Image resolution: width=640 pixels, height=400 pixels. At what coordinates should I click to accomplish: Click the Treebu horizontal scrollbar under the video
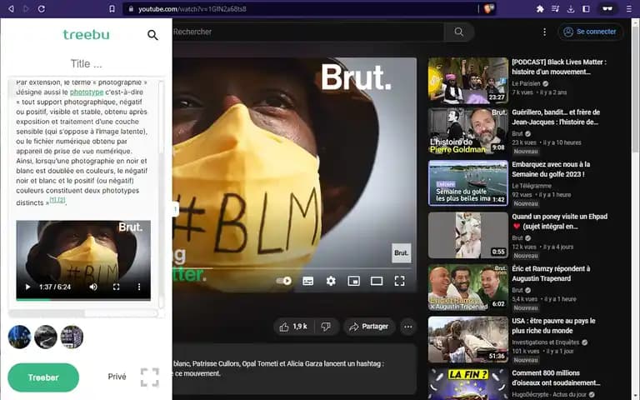click(47, 313)
